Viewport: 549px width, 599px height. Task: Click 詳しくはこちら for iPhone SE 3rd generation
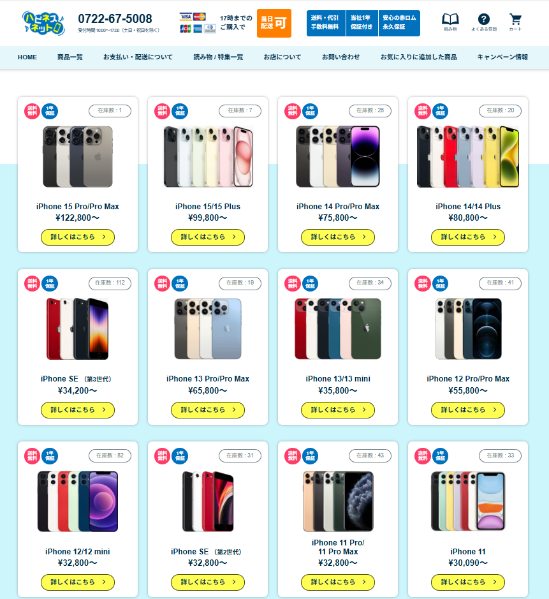pyautogui.click(x=78, y=410)
